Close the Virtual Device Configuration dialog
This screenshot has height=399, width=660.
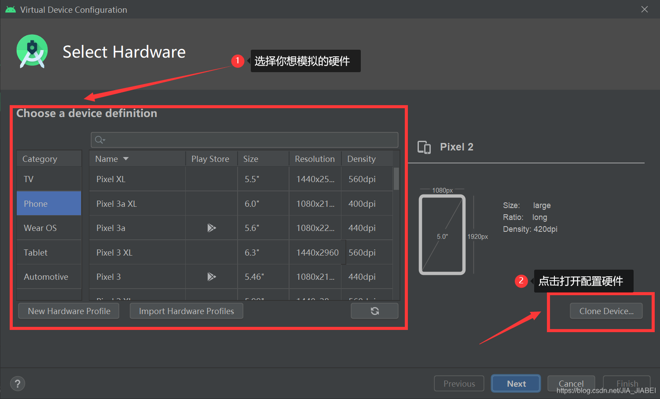pyautogui.click(x=645, y=9)
